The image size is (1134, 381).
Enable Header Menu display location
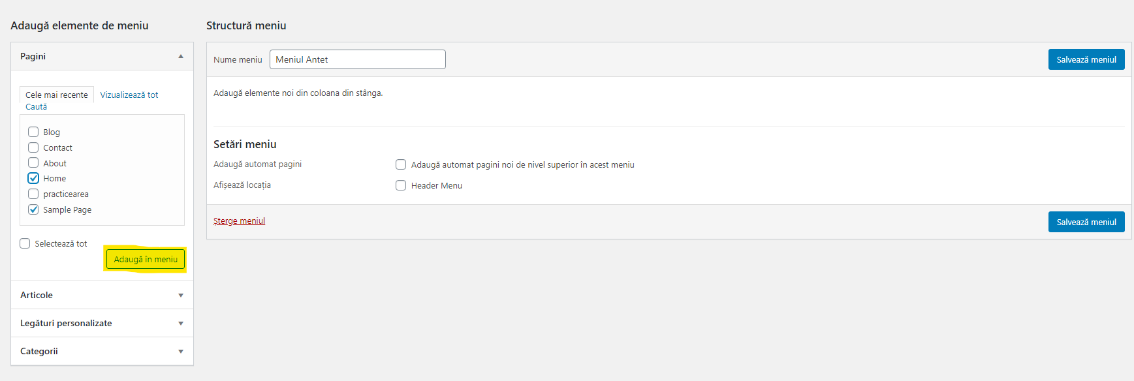[401, 185]
